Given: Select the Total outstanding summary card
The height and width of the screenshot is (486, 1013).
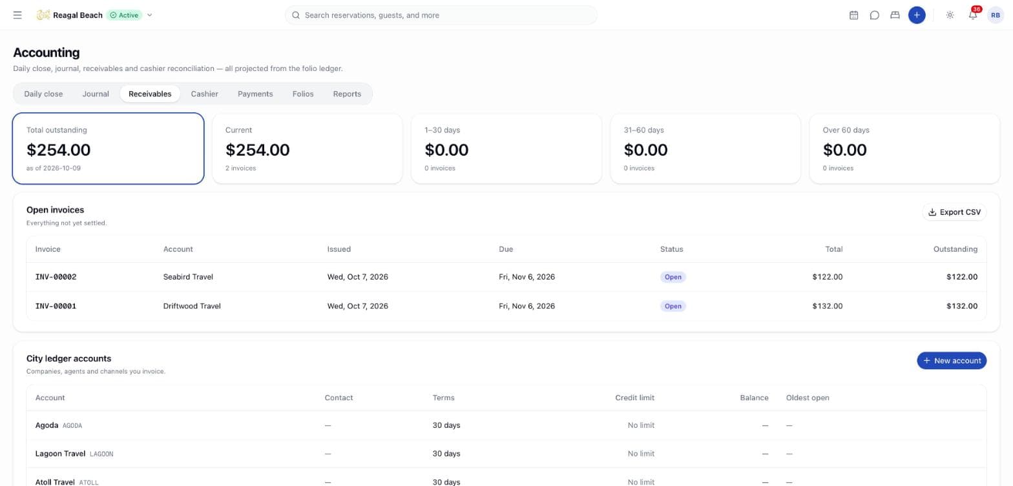Looking at the screenshot, I should pyautogui.click(x=109, y=148).
